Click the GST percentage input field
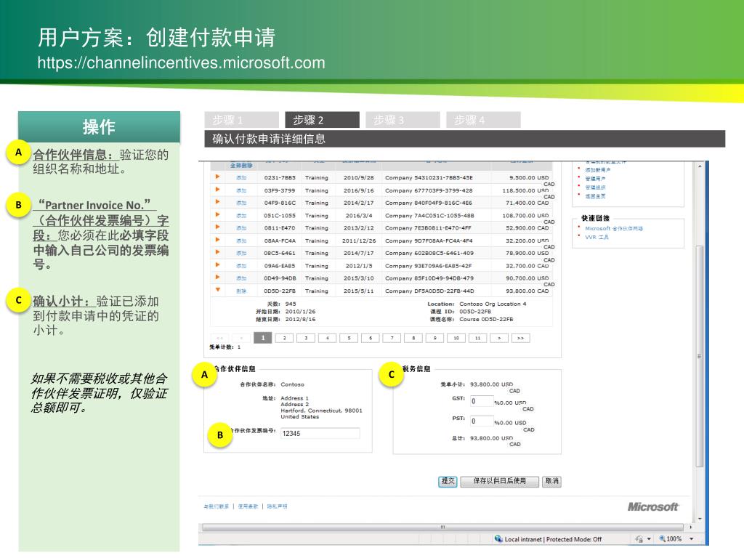Viewport: 744px width, 558px height. click(x=482, y=401)
